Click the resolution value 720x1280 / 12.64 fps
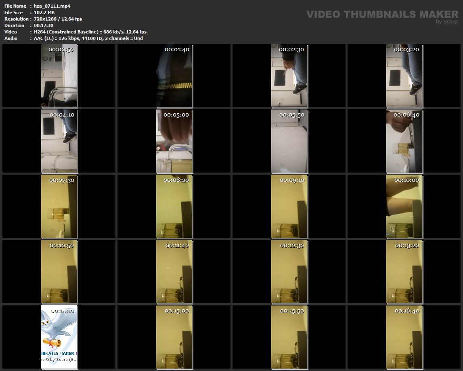Viewport: 463px width, 371px height. 58,19
